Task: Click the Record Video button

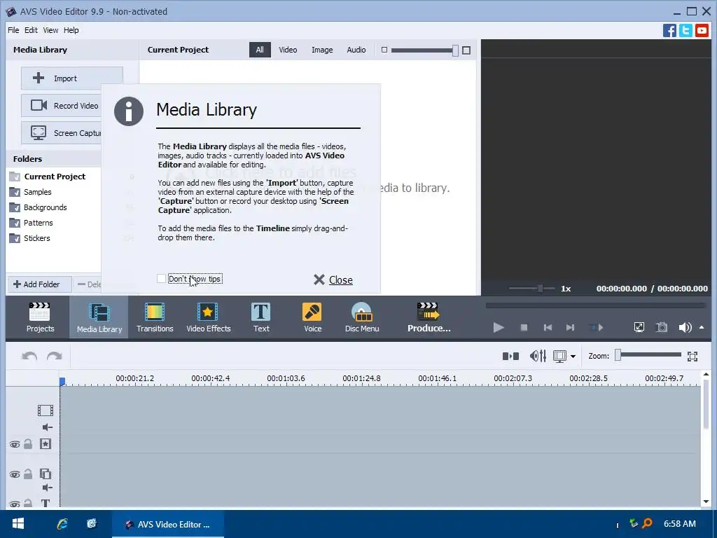Action: (x=62, y=106)
